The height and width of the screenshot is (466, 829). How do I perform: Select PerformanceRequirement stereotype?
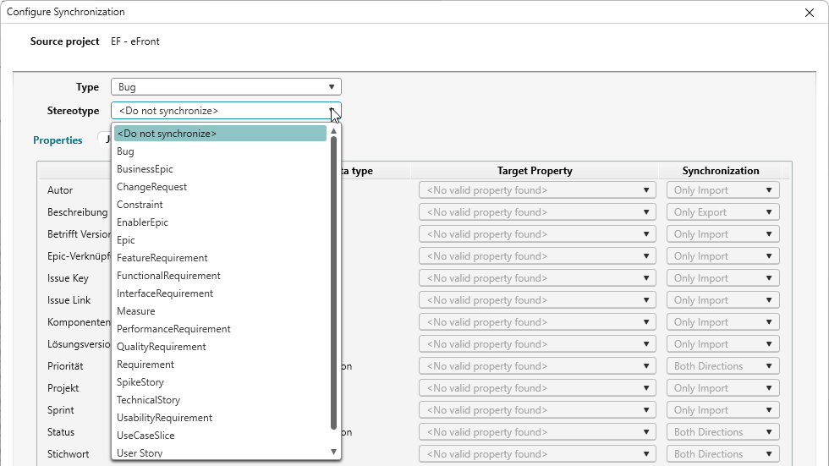coord(220,329)
